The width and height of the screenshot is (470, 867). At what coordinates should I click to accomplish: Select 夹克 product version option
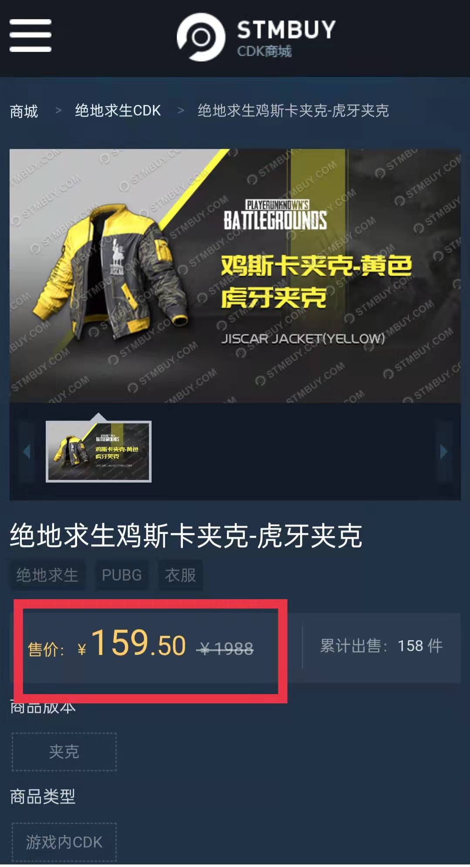64,752
